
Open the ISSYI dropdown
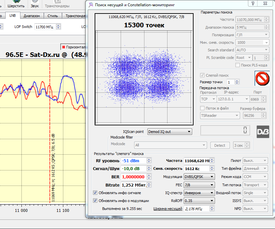tap(255, 201)
